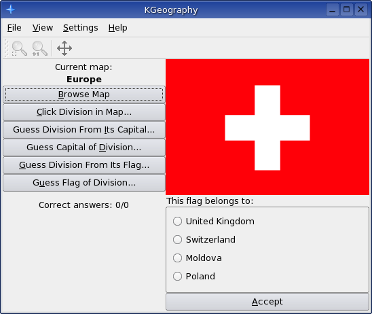Activate the Move pan arrows tool
This screenshot has height=314, width=372.
pos(64,48)
